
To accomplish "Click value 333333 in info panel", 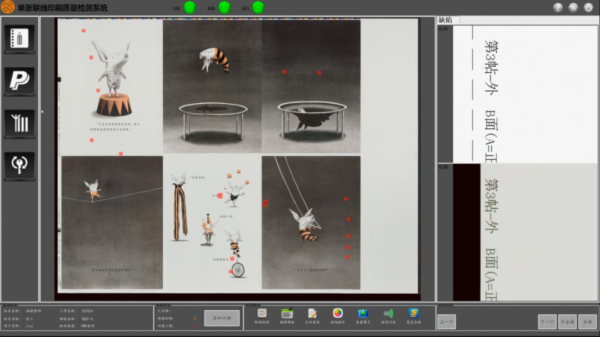I will pyautogui.click(x=87, y=311).
